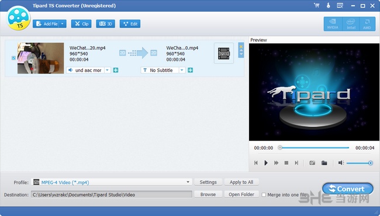
Task: Play the preview video
Action: [266, 163]
